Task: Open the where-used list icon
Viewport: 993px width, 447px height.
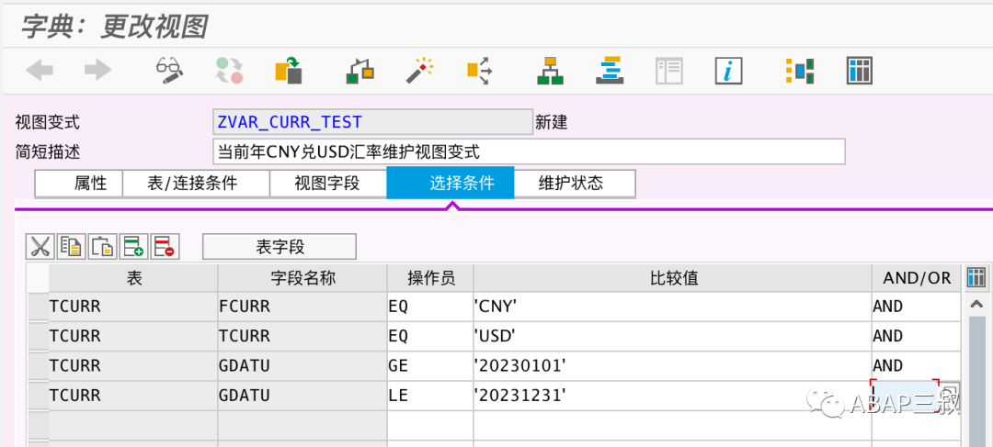Action: click(479, 70)
